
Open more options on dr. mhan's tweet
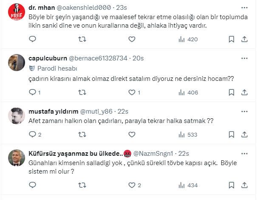tap(244, 8)
